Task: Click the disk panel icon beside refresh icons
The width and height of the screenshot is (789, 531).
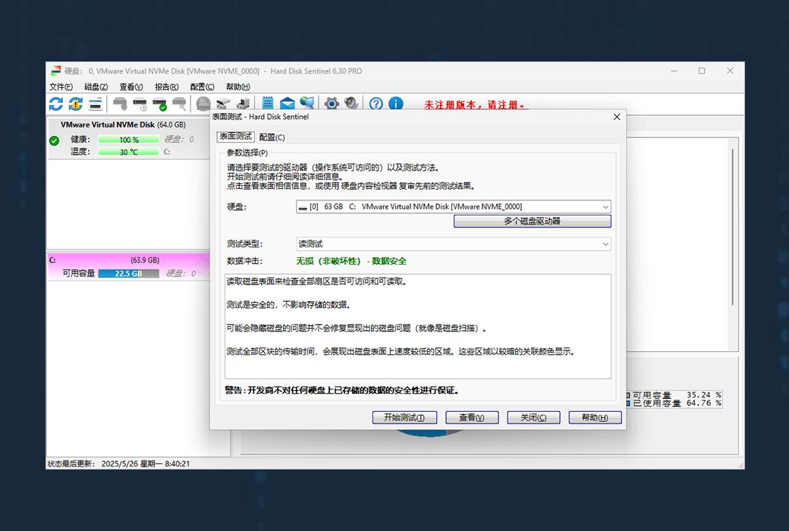Action: point(95,104)
